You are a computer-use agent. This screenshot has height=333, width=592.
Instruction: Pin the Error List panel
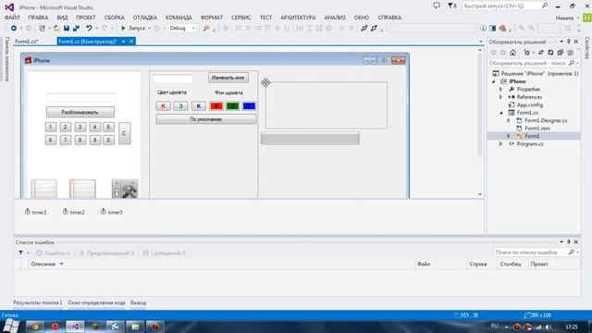click(569, 242)
